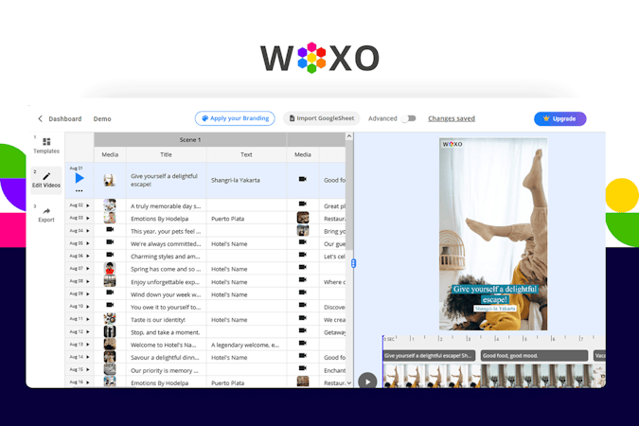Expand the Aug 10 row arrow
This screenshot has height=426, width=639.
point(88,307)
